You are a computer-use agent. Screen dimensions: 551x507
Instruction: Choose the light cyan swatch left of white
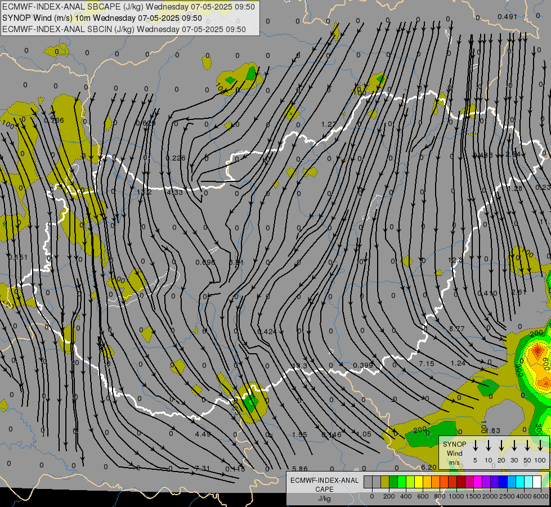pos(528,482)
